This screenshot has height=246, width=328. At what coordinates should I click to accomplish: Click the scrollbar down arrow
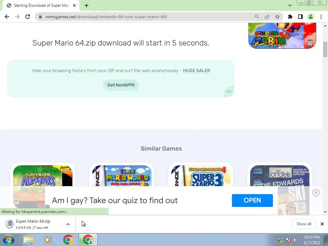pos(325,212)
